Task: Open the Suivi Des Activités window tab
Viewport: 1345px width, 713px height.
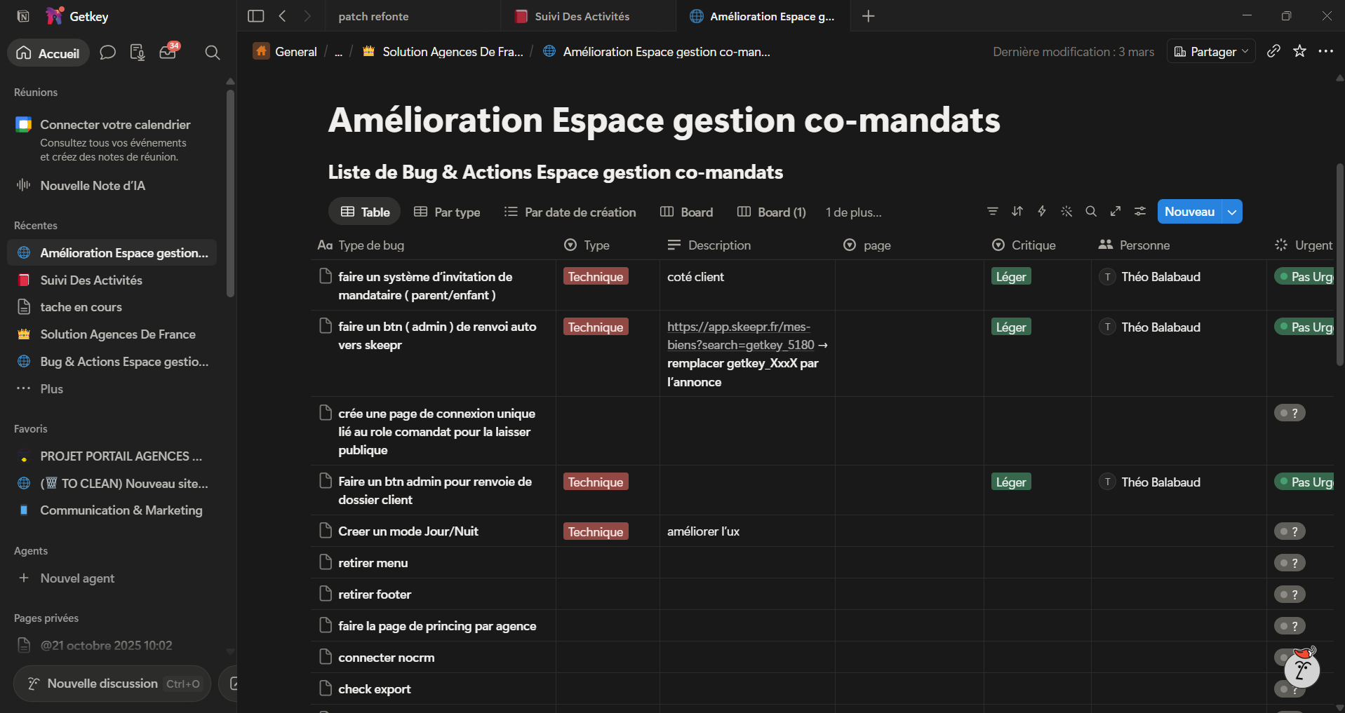Action: [x=588, y=16]
